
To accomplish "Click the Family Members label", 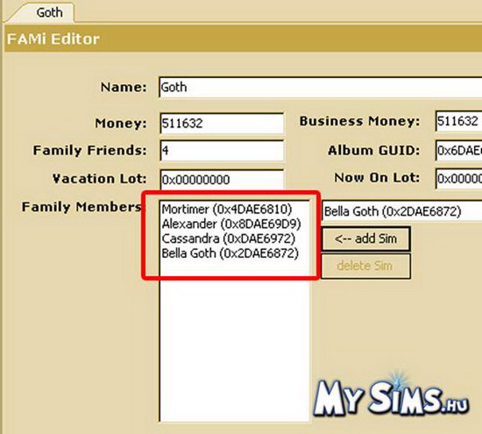I will [82, 207].
